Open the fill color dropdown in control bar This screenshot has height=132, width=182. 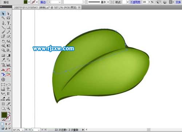click(29, 2)
